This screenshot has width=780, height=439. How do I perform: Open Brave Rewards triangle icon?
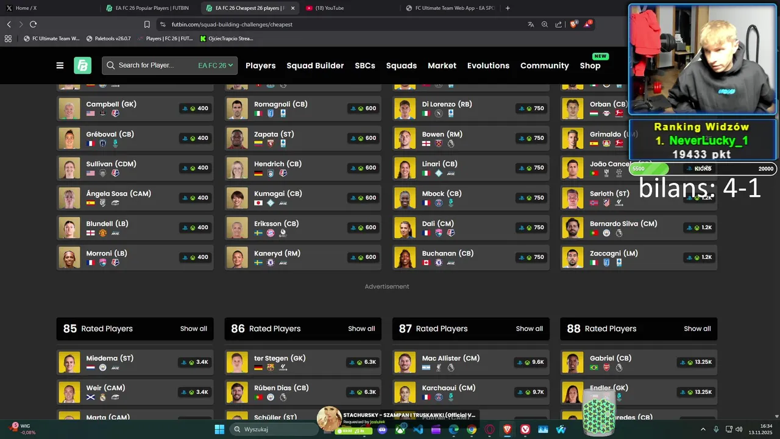(x=587, y=24)
